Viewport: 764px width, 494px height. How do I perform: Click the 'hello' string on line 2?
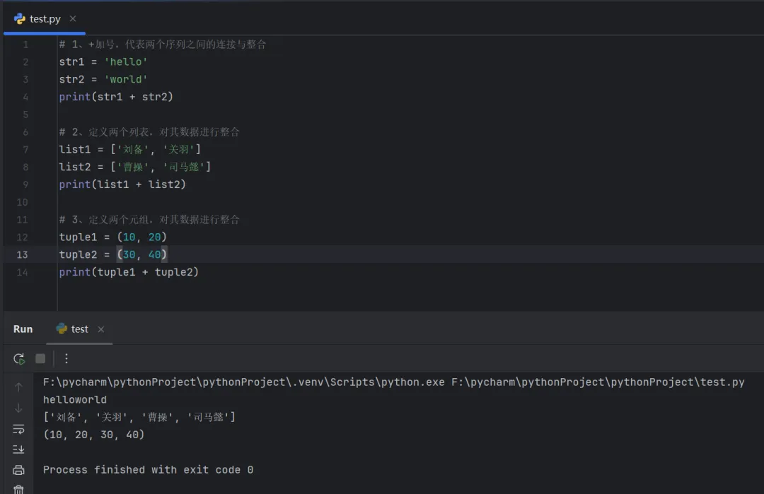pyautogui.click(x=125, y=62)
